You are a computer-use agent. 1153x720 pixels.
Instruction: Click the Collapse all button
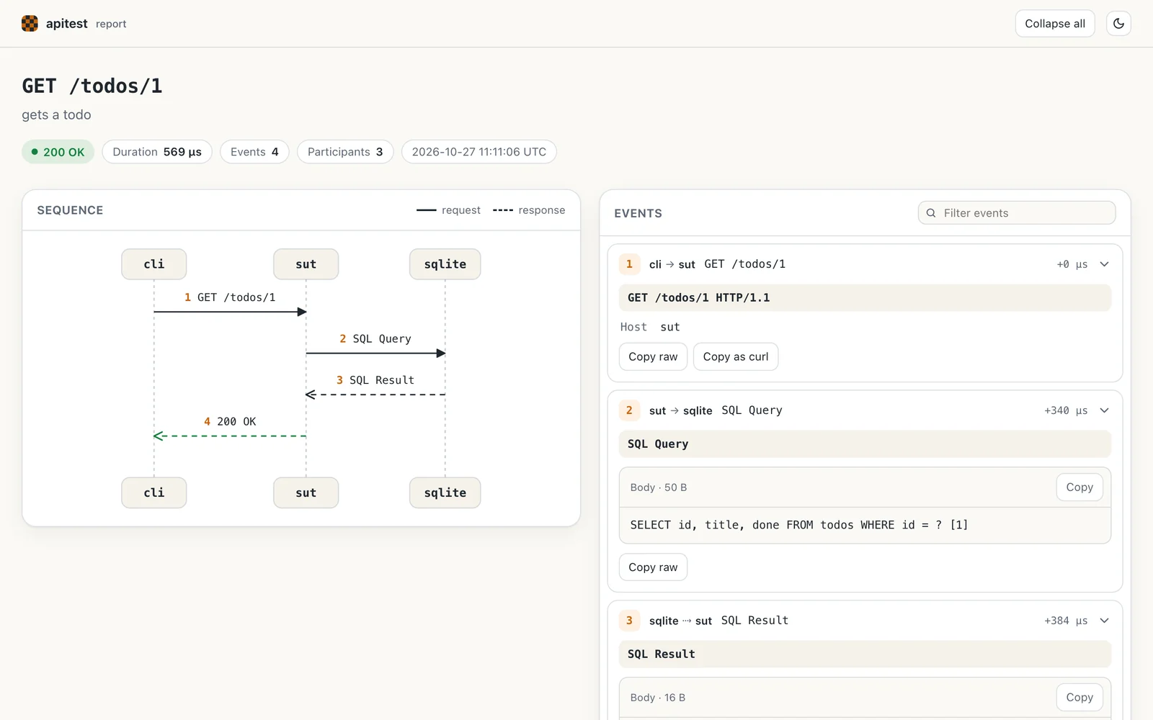point(1055,24)
